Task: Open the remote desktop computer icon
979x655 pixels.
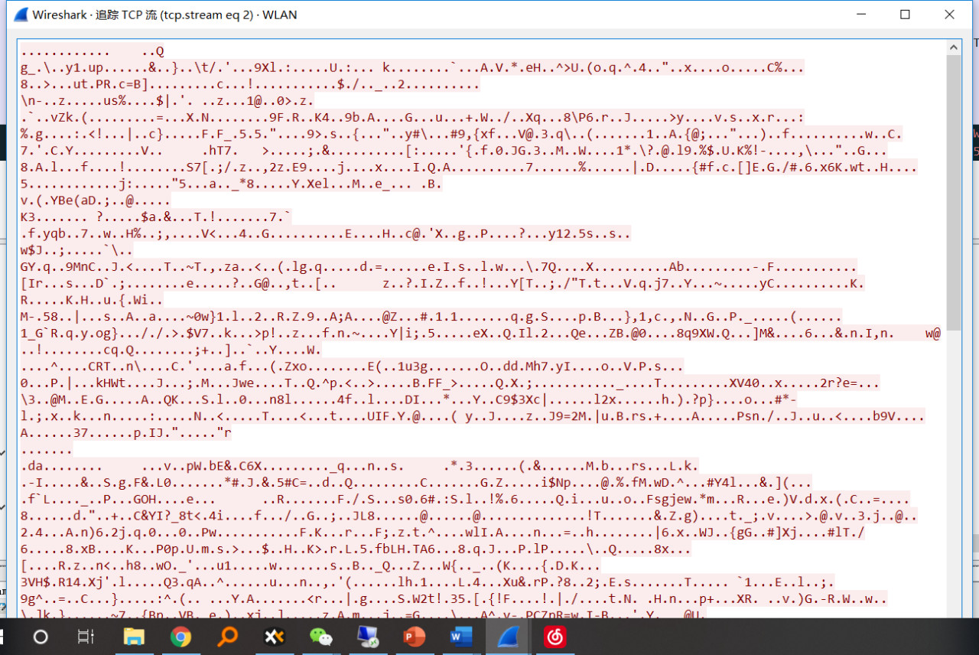Action: [x=368, y=637]
